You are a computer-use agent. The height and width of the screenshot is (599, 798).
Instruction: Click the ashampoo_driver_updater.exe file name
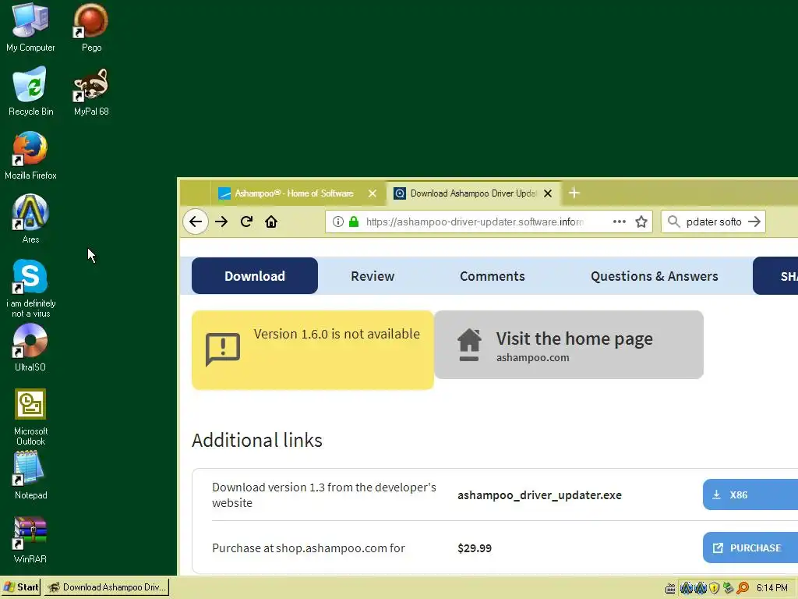pyautogui.click(x=539, y=495)
